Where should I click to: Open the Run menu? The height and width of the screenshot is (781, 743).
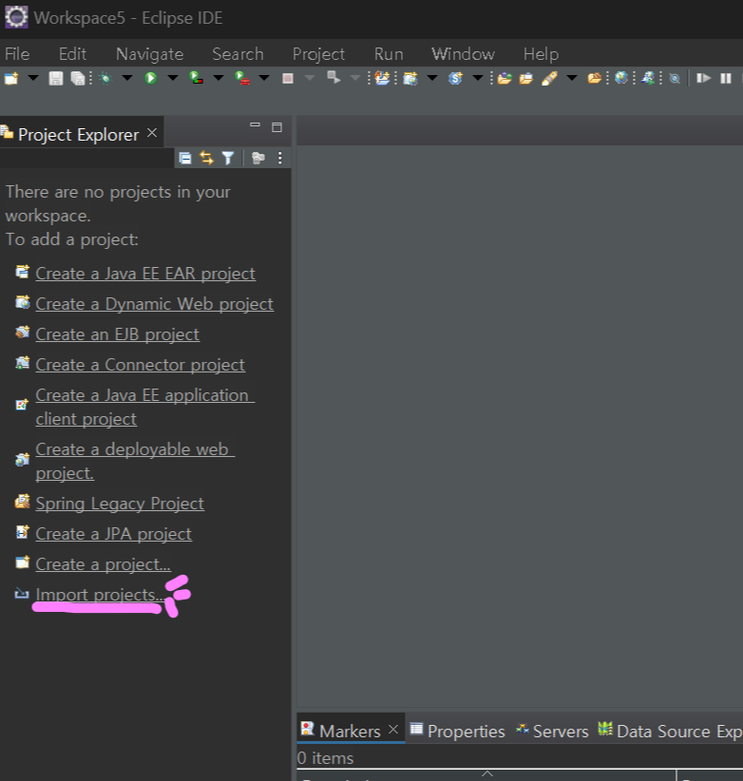pos(389,54)
